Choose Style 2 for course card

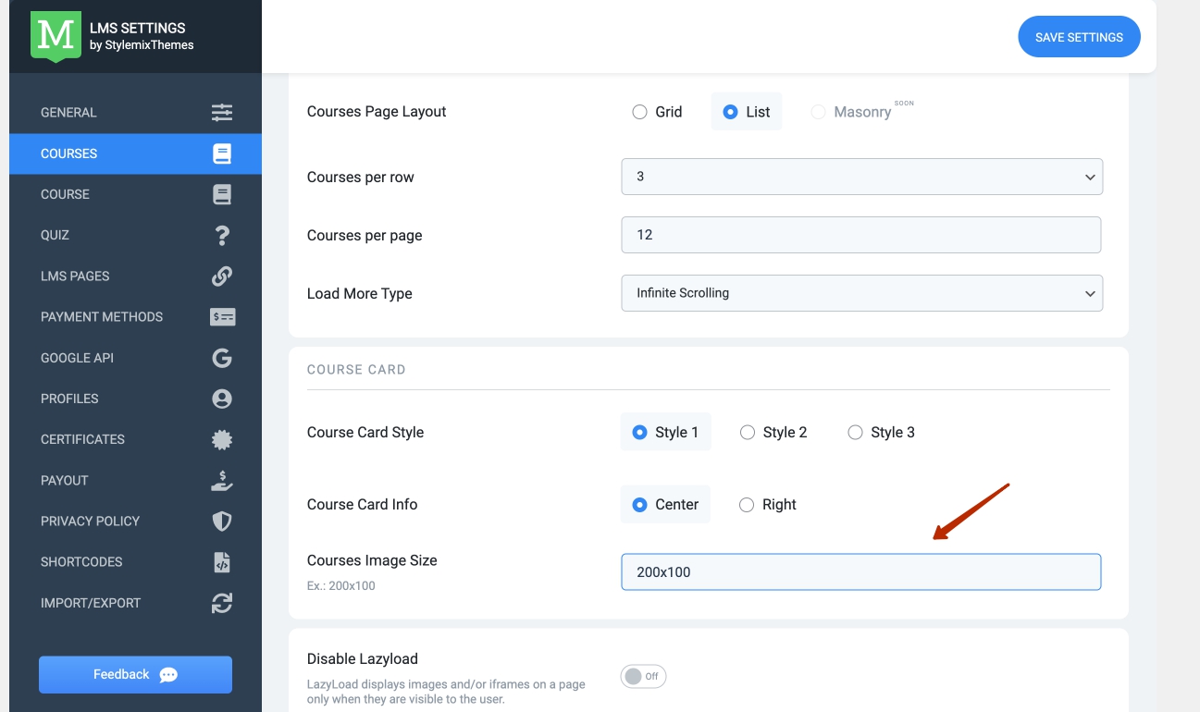748,433
